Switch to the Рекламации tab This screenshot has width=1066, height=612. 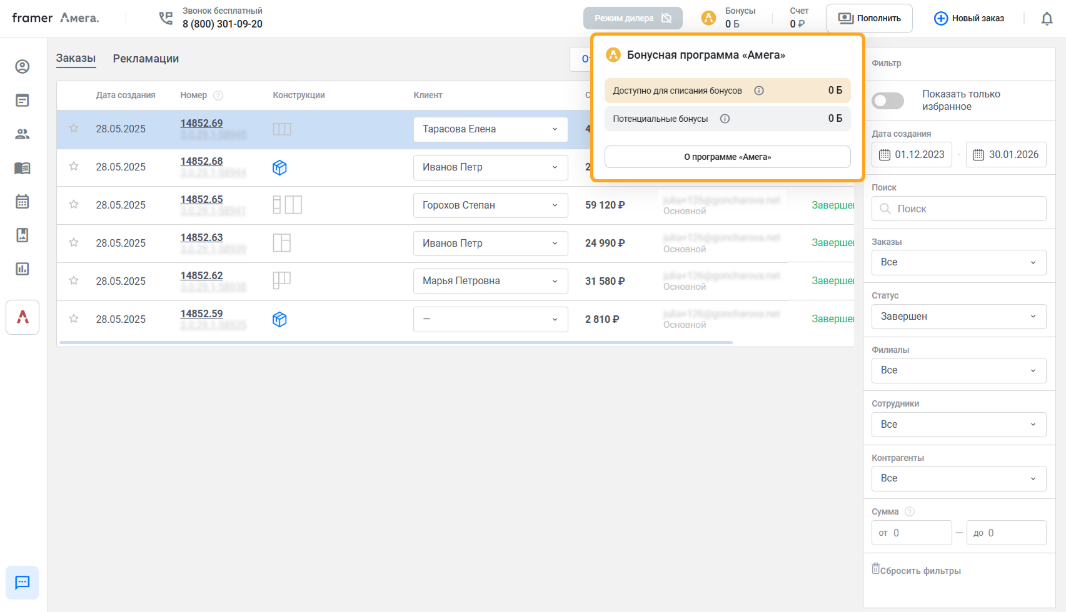click(x=146, y=59)
